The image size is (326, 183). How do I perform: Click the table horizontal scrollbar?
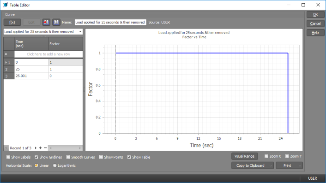65,148
